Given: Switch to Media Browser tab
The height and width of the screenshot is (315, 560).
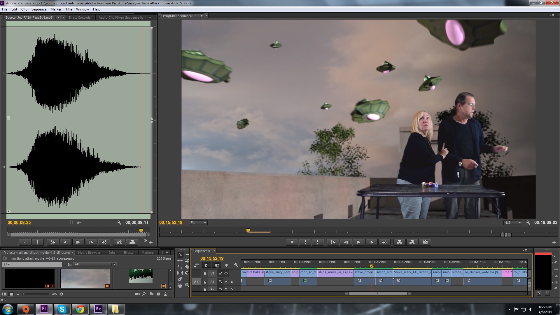Looking at the screenshot, I should pos(89,253).
